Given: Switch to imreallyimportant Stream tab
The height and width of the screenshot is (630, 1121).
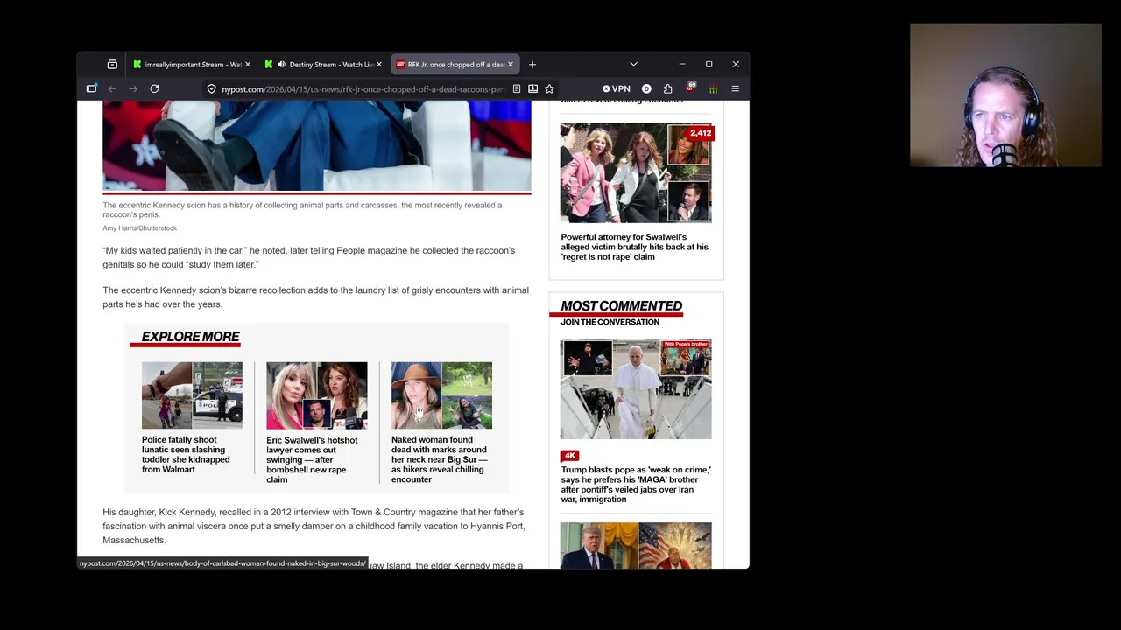Looking at the screenshot, I should tap(191, 64).
